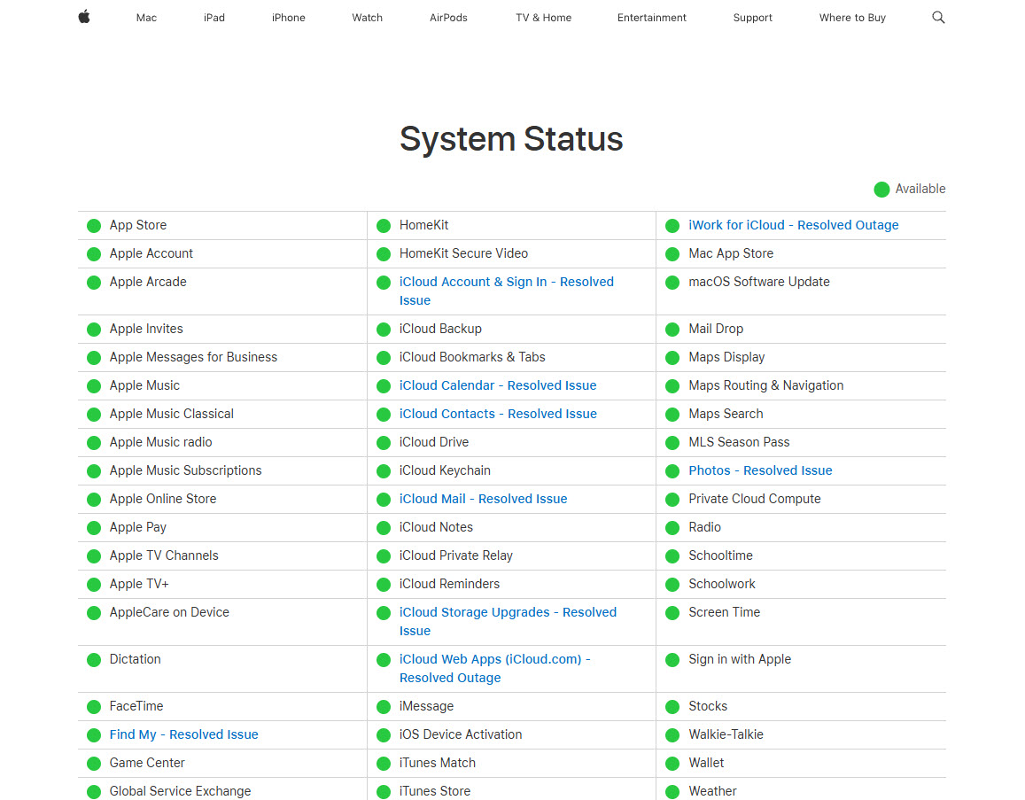
Task: Click the Apple Messages for Business entry
Action: (x=193, y=358)
